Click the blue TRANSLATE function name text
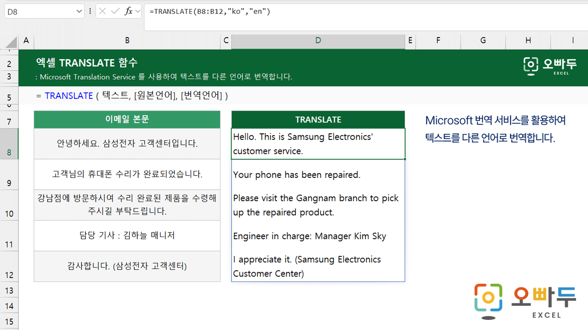This screenshot has width=588, height=330. tap(69, 96)
